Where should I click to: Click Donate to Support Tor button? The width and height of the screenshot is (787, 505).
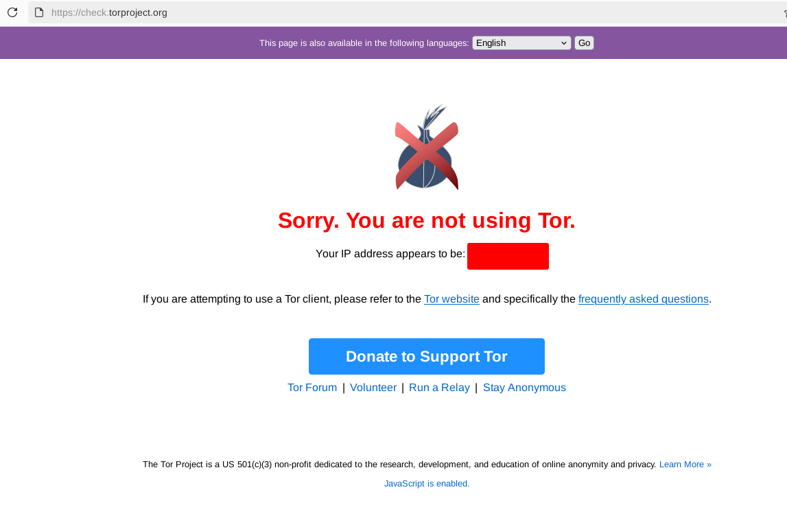(427, 356)
